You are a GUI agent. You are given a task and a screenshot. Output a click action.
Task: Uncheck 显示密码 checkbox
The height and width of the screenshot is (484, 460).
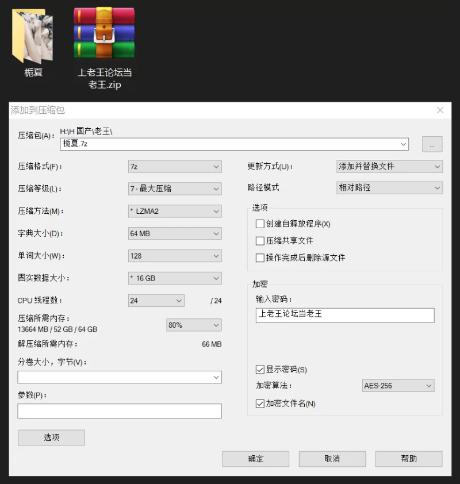tap(260, 370)
